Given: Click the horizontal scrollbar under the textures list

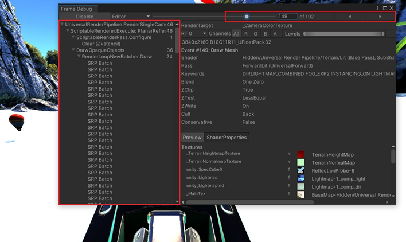Looking at the screenshot, I should point(250,202).
